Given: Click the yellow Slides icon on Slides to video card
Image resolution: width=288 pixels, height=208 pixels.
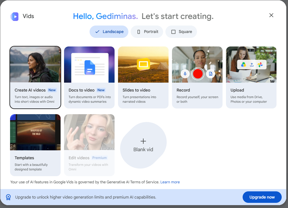Looking at the screenshot, I should coord(144,64).
